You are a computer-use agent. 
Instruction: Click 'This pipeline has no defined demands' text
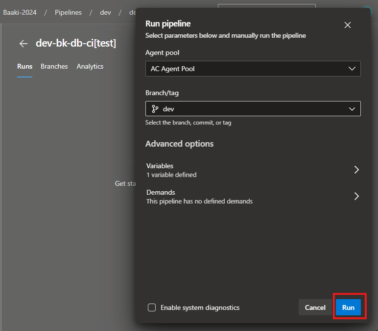tap(199, 202)
